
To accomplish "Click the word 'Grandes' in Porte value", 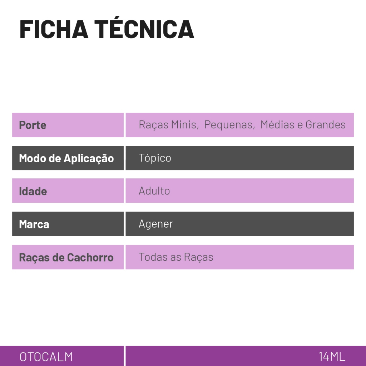I will (x=326, y=125).
